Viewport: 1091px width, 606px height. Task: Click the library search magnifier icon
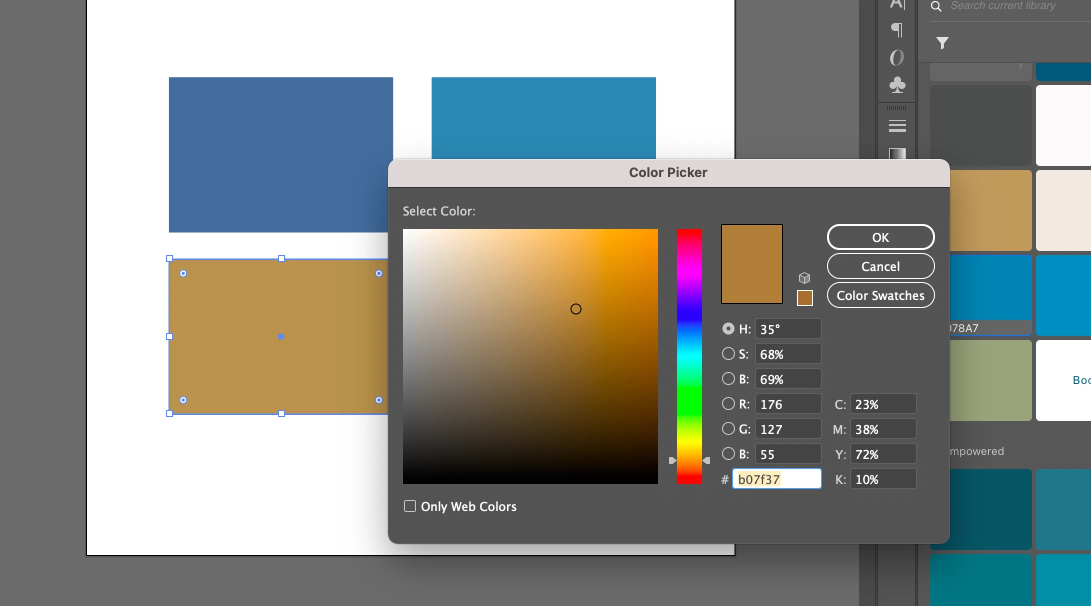click(x=936, y=6)
